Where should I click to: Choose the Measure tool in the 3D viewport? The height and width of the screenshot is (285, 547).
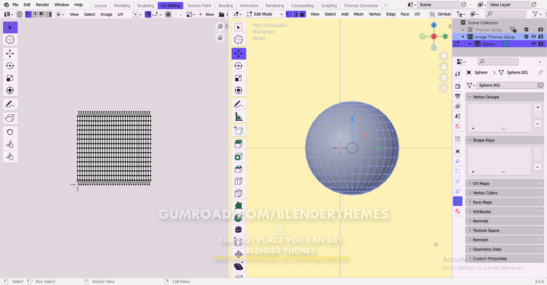(x=238, y=116)
